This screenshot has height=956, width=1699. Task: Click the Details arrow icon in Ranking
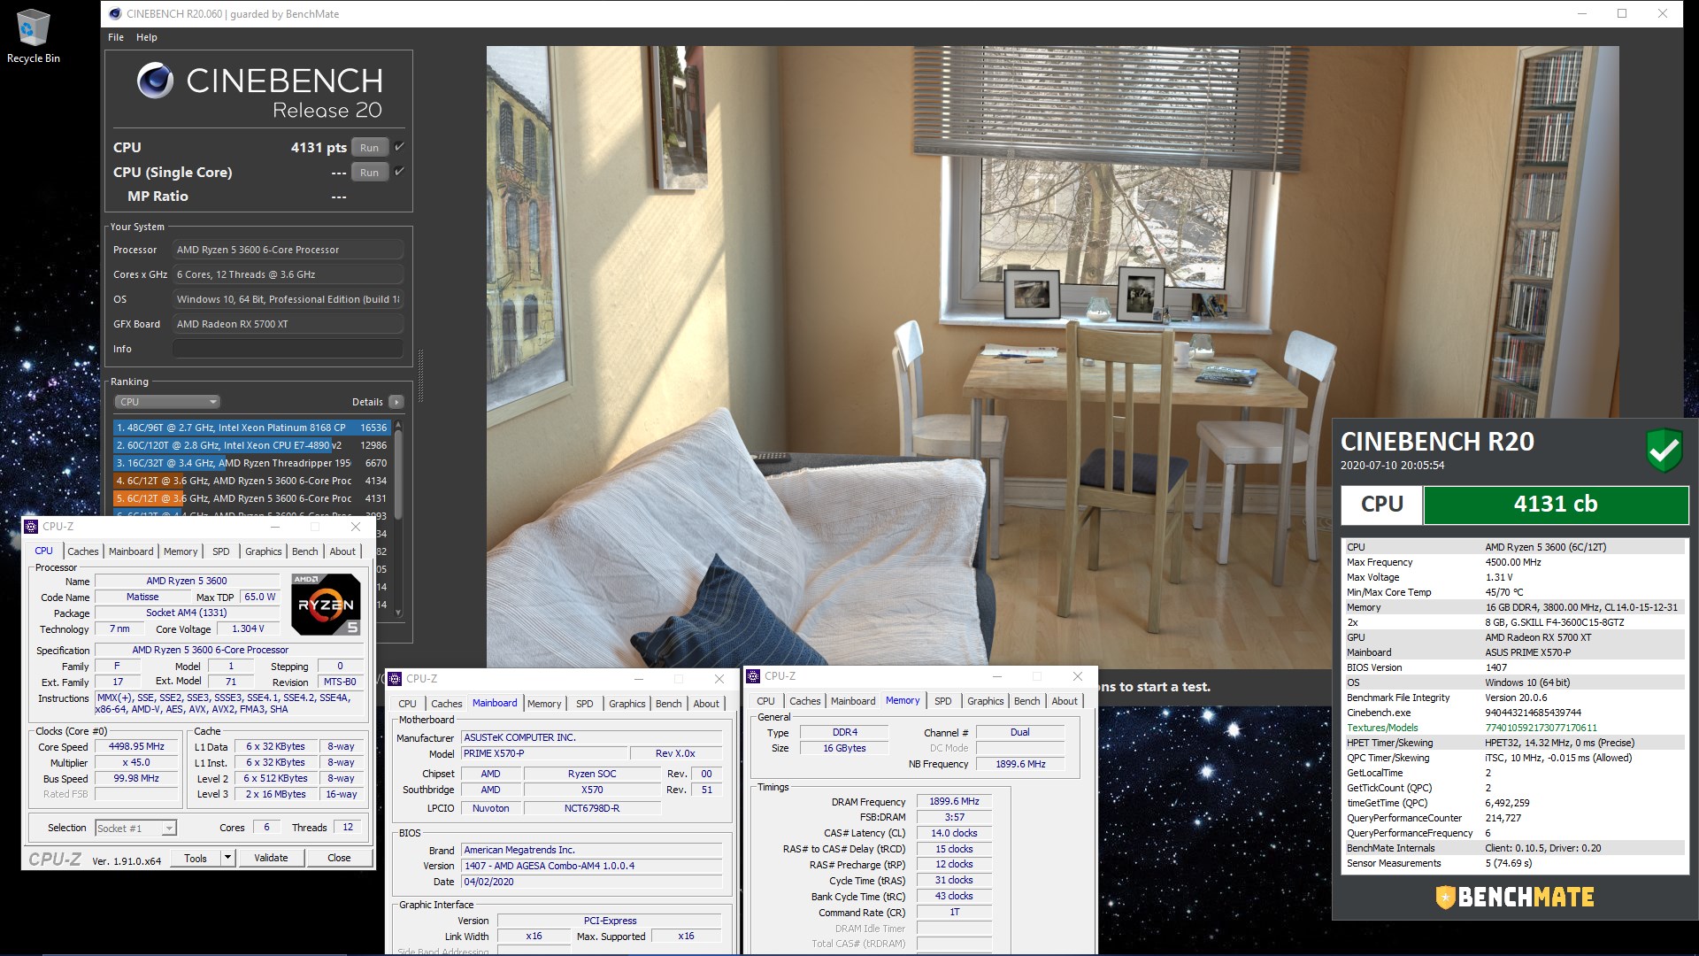(396, 402)
